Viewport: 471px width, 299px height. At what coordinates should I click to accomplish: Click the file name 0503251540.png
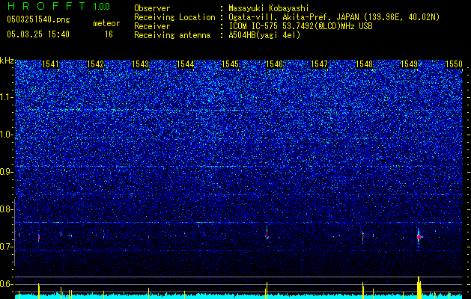point(38,19)
